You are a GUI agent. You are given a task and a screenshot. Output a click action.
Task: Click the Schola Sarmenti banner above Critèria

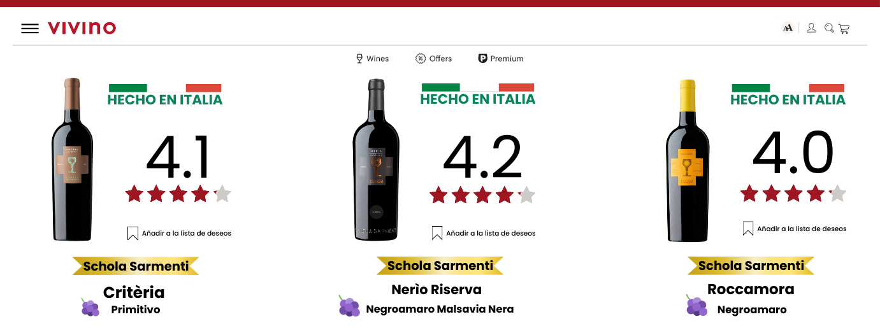coord(136,266)
